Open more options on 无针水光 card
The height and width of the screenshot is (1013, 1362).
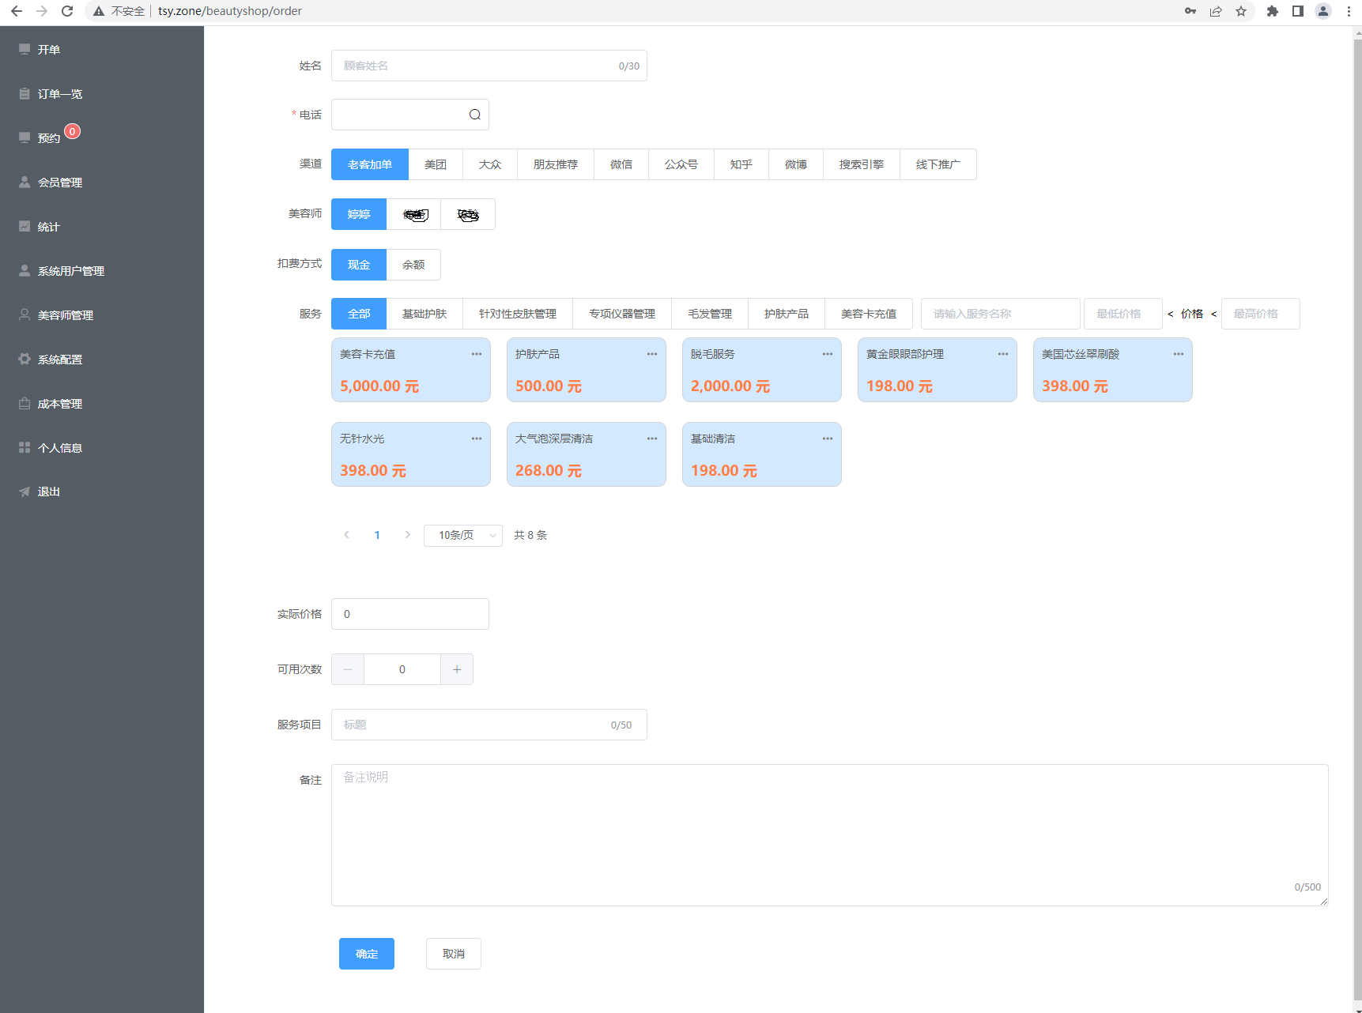[477, 439]
